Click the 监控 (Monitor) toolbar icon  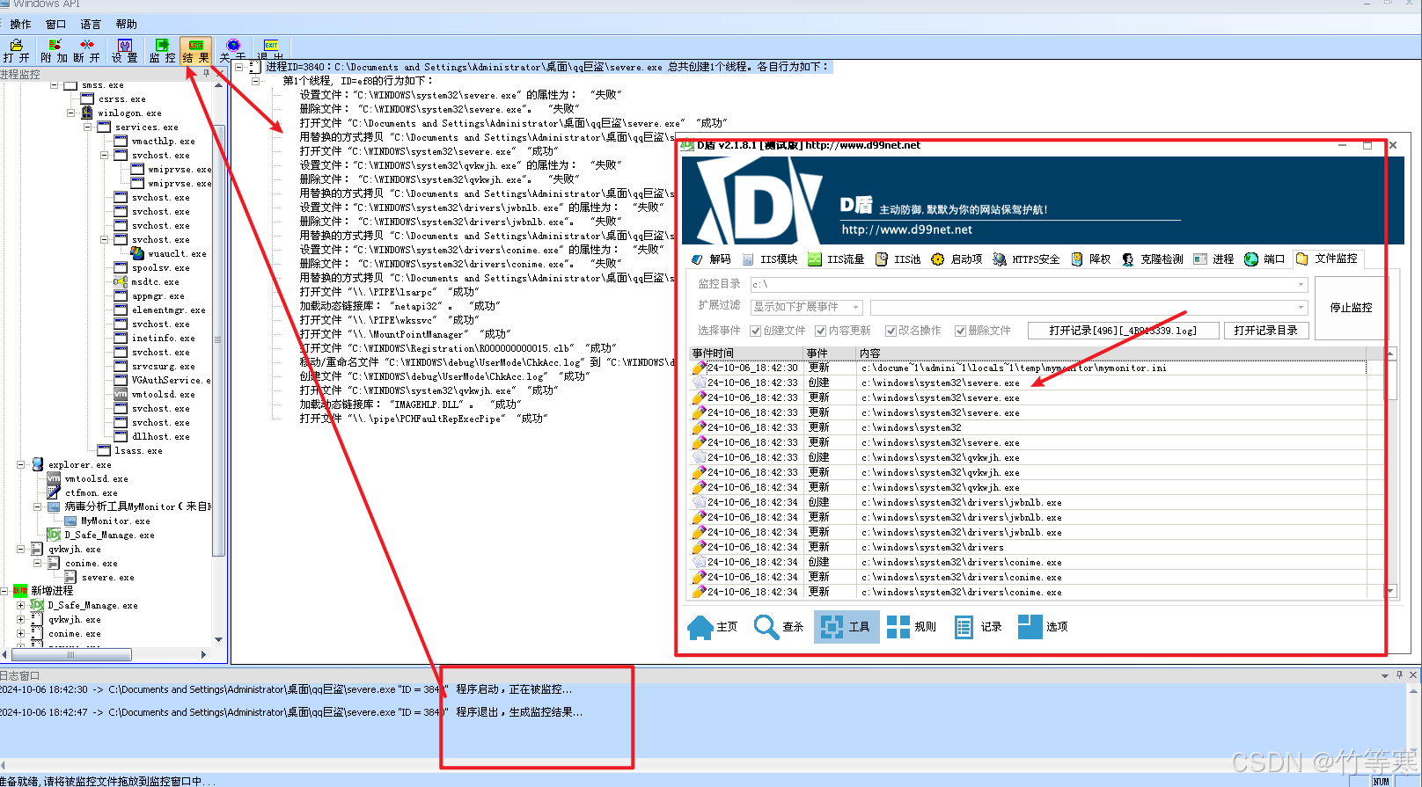point(162,50)
